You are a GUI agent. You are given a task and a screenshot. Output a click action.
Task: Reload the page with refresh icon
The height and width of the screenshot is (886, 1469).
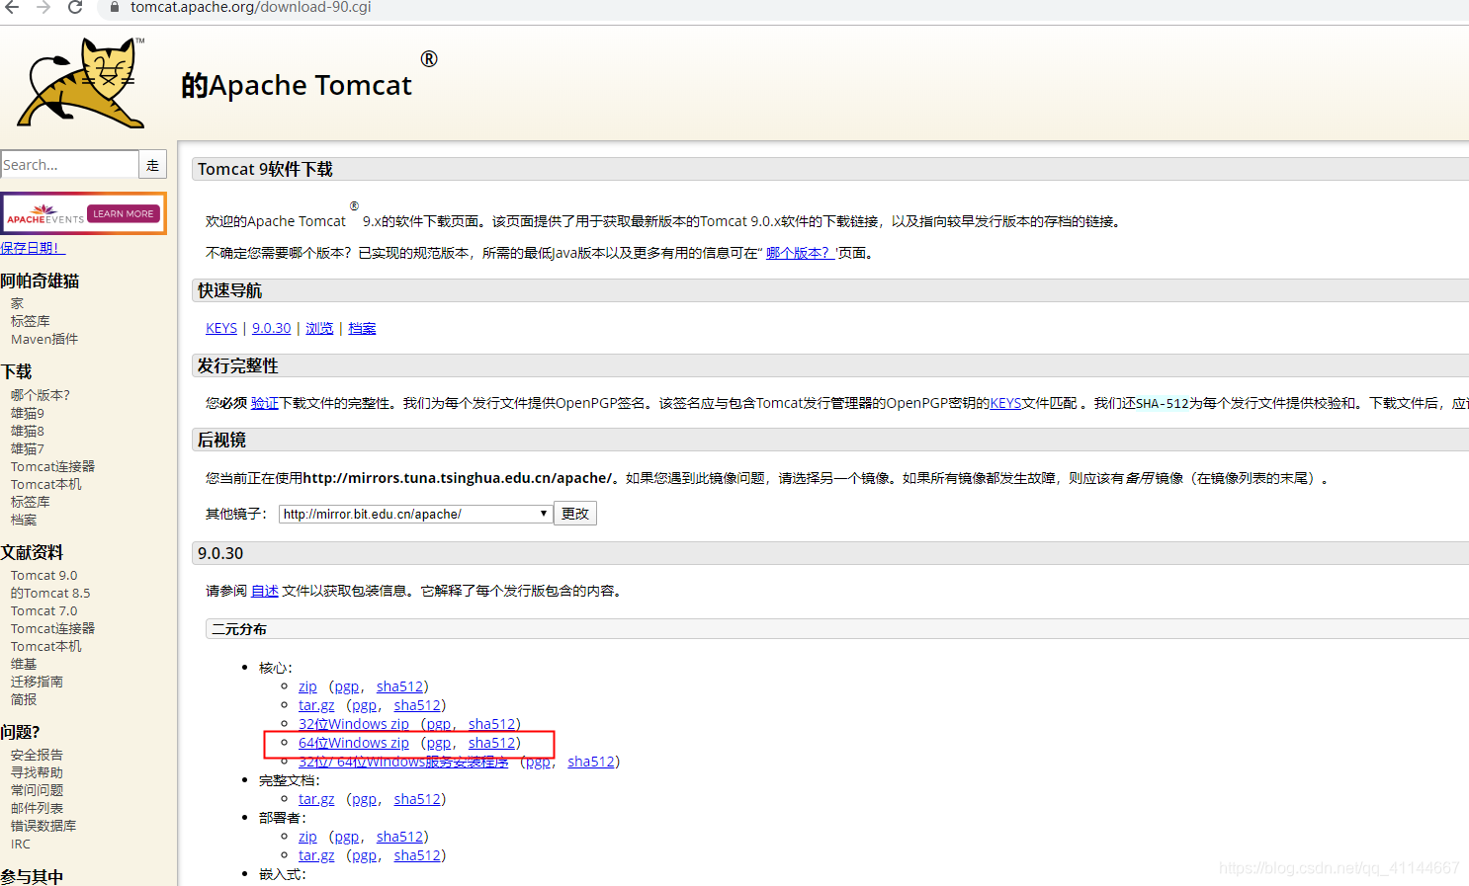75,7
